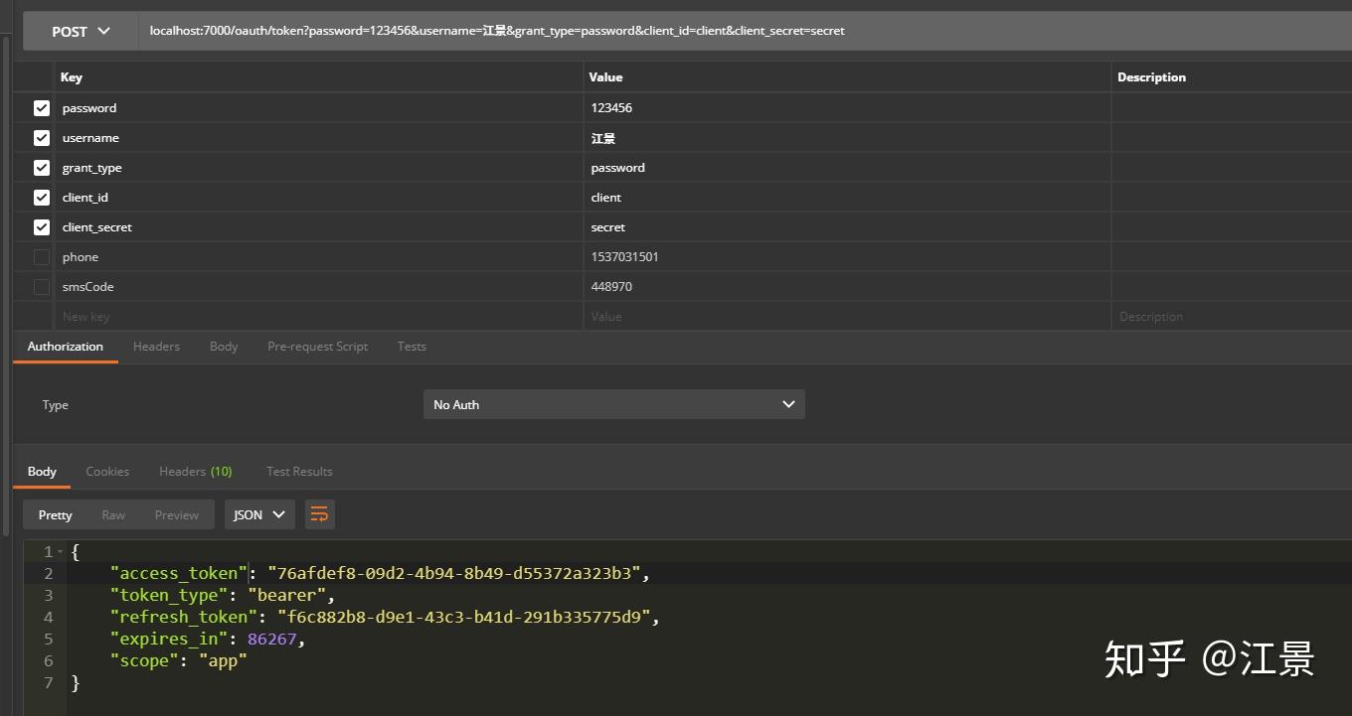
Task: Switch to the Tests tab
Action: pyautogui.click(x=412, y=346)
